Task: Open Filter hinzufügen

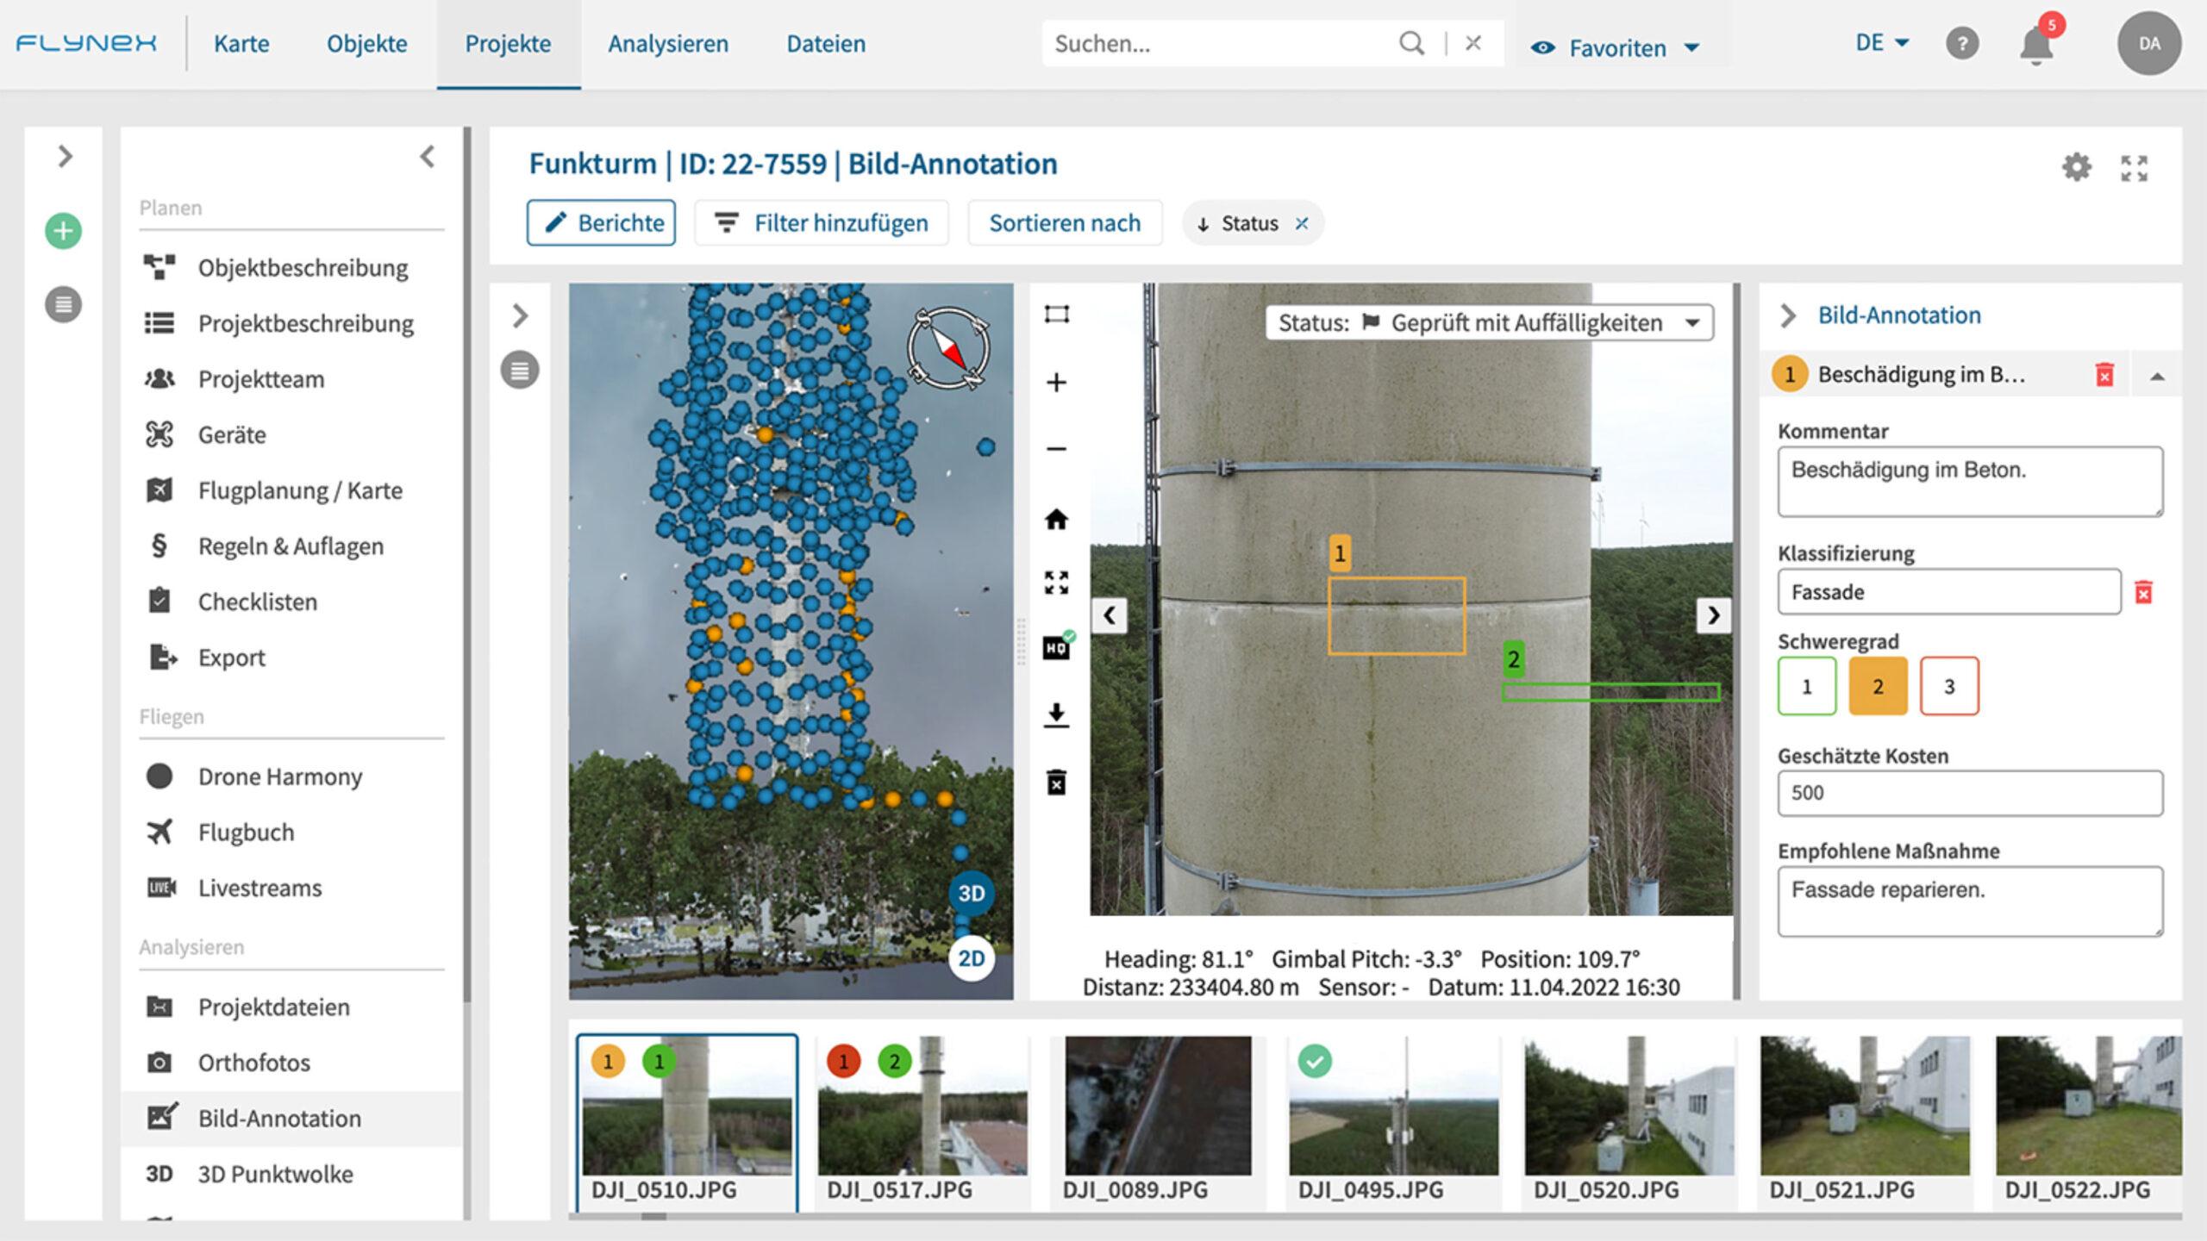Action: [821, 222]
